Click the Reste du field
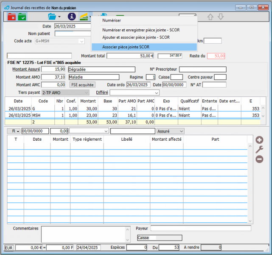 tap(216, 56)
